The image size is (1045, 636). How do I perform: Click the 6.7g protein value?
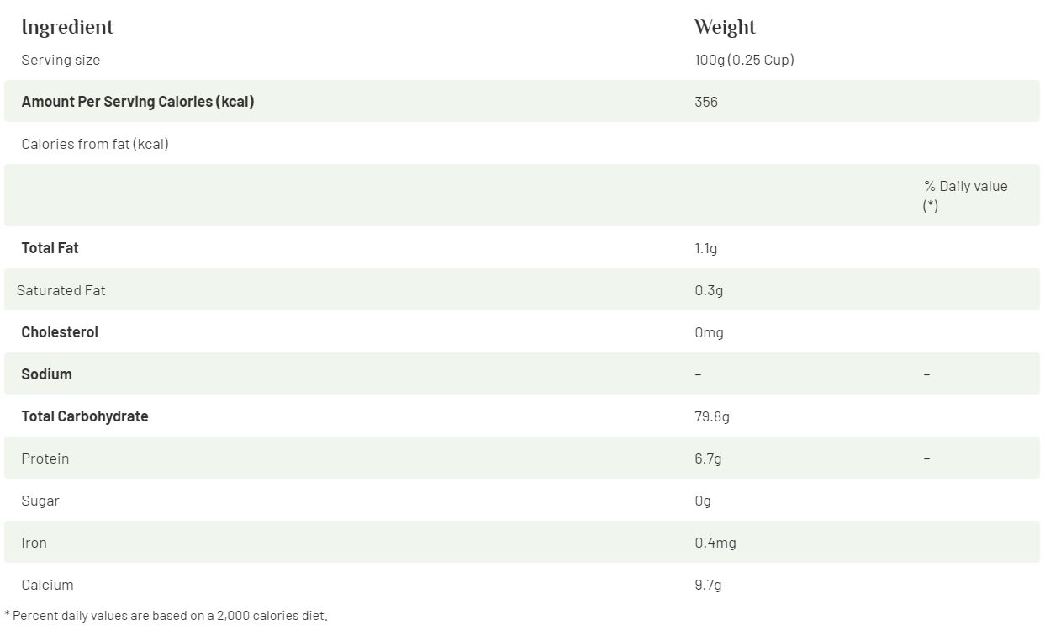(708, 458)
